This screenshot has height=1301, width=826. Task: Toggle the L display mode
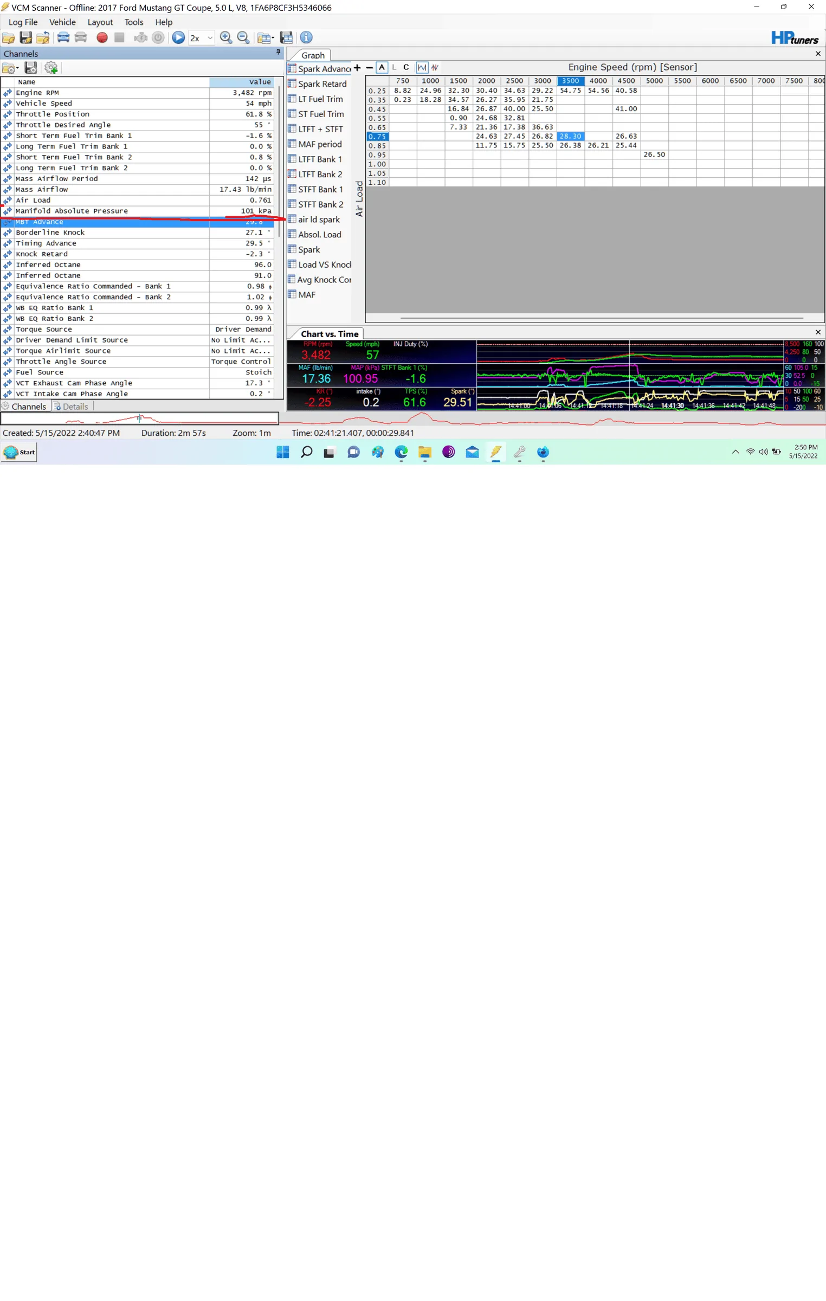pyautogui.click(x=394, y=68)
